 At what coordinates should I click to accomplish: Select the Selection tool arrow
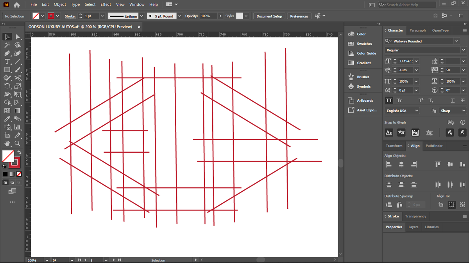click(7, 37)
